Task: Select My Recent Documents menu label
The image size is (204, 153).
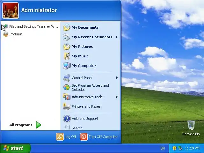Action: pyautogui.click(x=92, y=37)
